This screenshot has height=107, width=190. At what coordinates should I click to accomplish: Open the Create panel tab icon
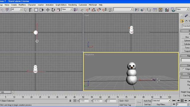tap(182, 16)
